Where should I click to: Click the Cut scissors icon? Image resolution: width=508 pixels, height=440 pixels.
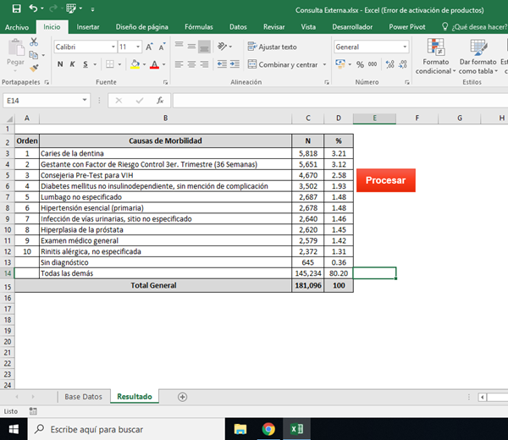(34, 43)
